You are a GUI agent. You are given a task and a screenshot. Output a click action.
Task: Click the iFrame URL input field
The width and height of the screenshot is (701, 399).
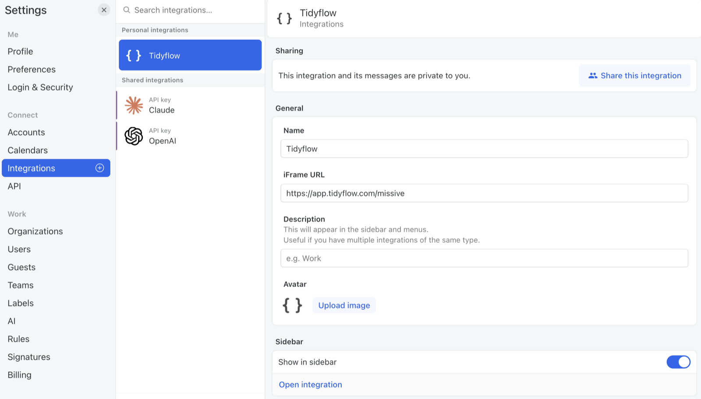(484, 193)
